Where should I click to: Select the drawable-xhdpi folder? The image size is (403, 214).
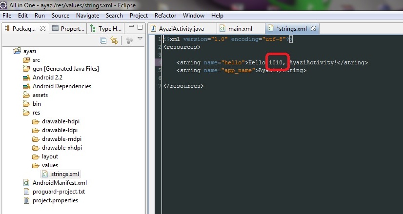62,148
